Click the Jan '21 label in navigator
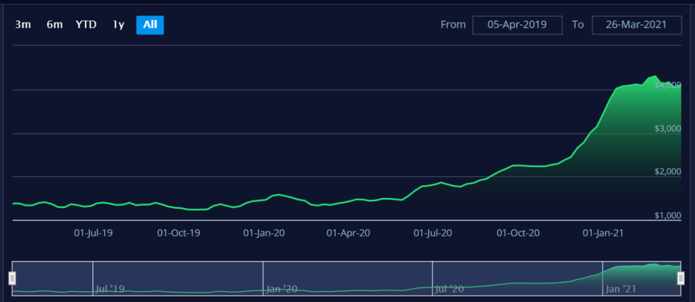 (621, 289)
